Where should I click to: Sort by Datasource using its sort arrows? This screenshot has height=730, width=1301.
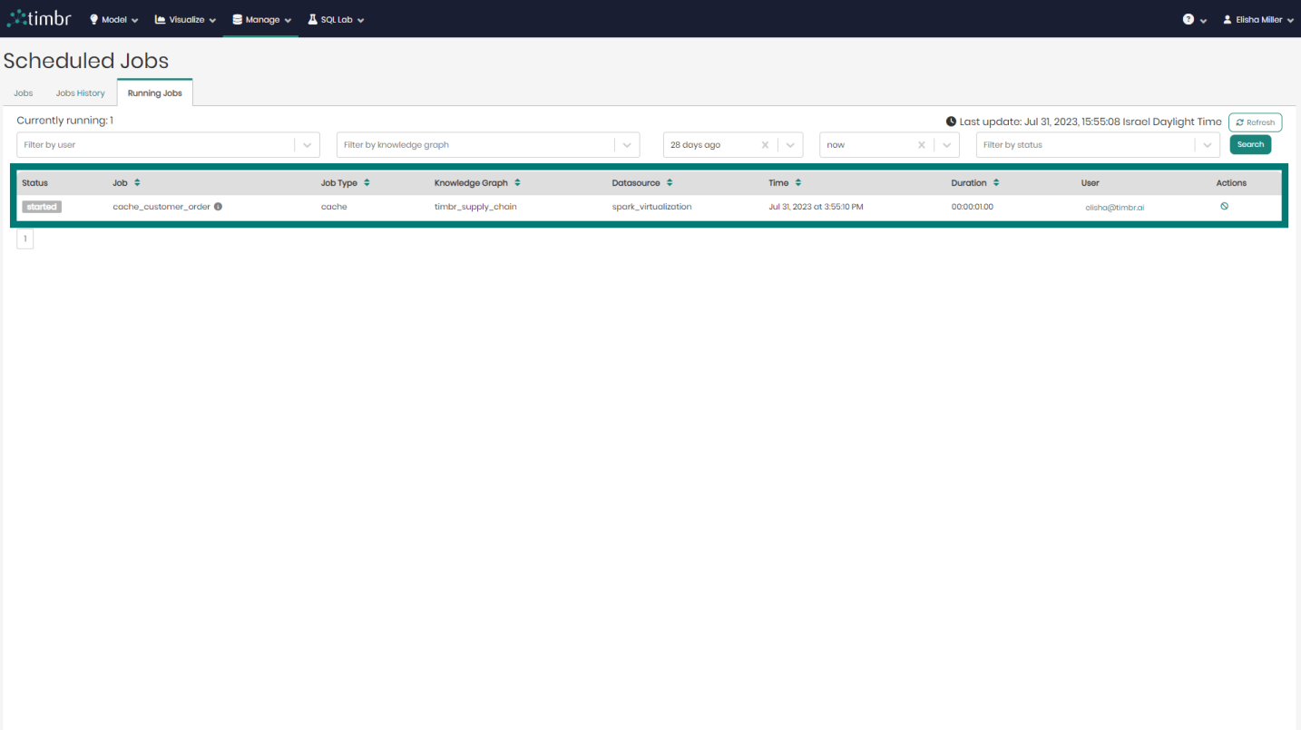point(669,181)
